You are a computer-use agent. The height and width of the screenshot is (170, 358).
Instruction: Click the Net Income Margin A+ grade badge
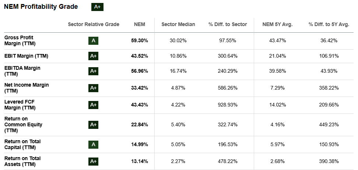94,88
